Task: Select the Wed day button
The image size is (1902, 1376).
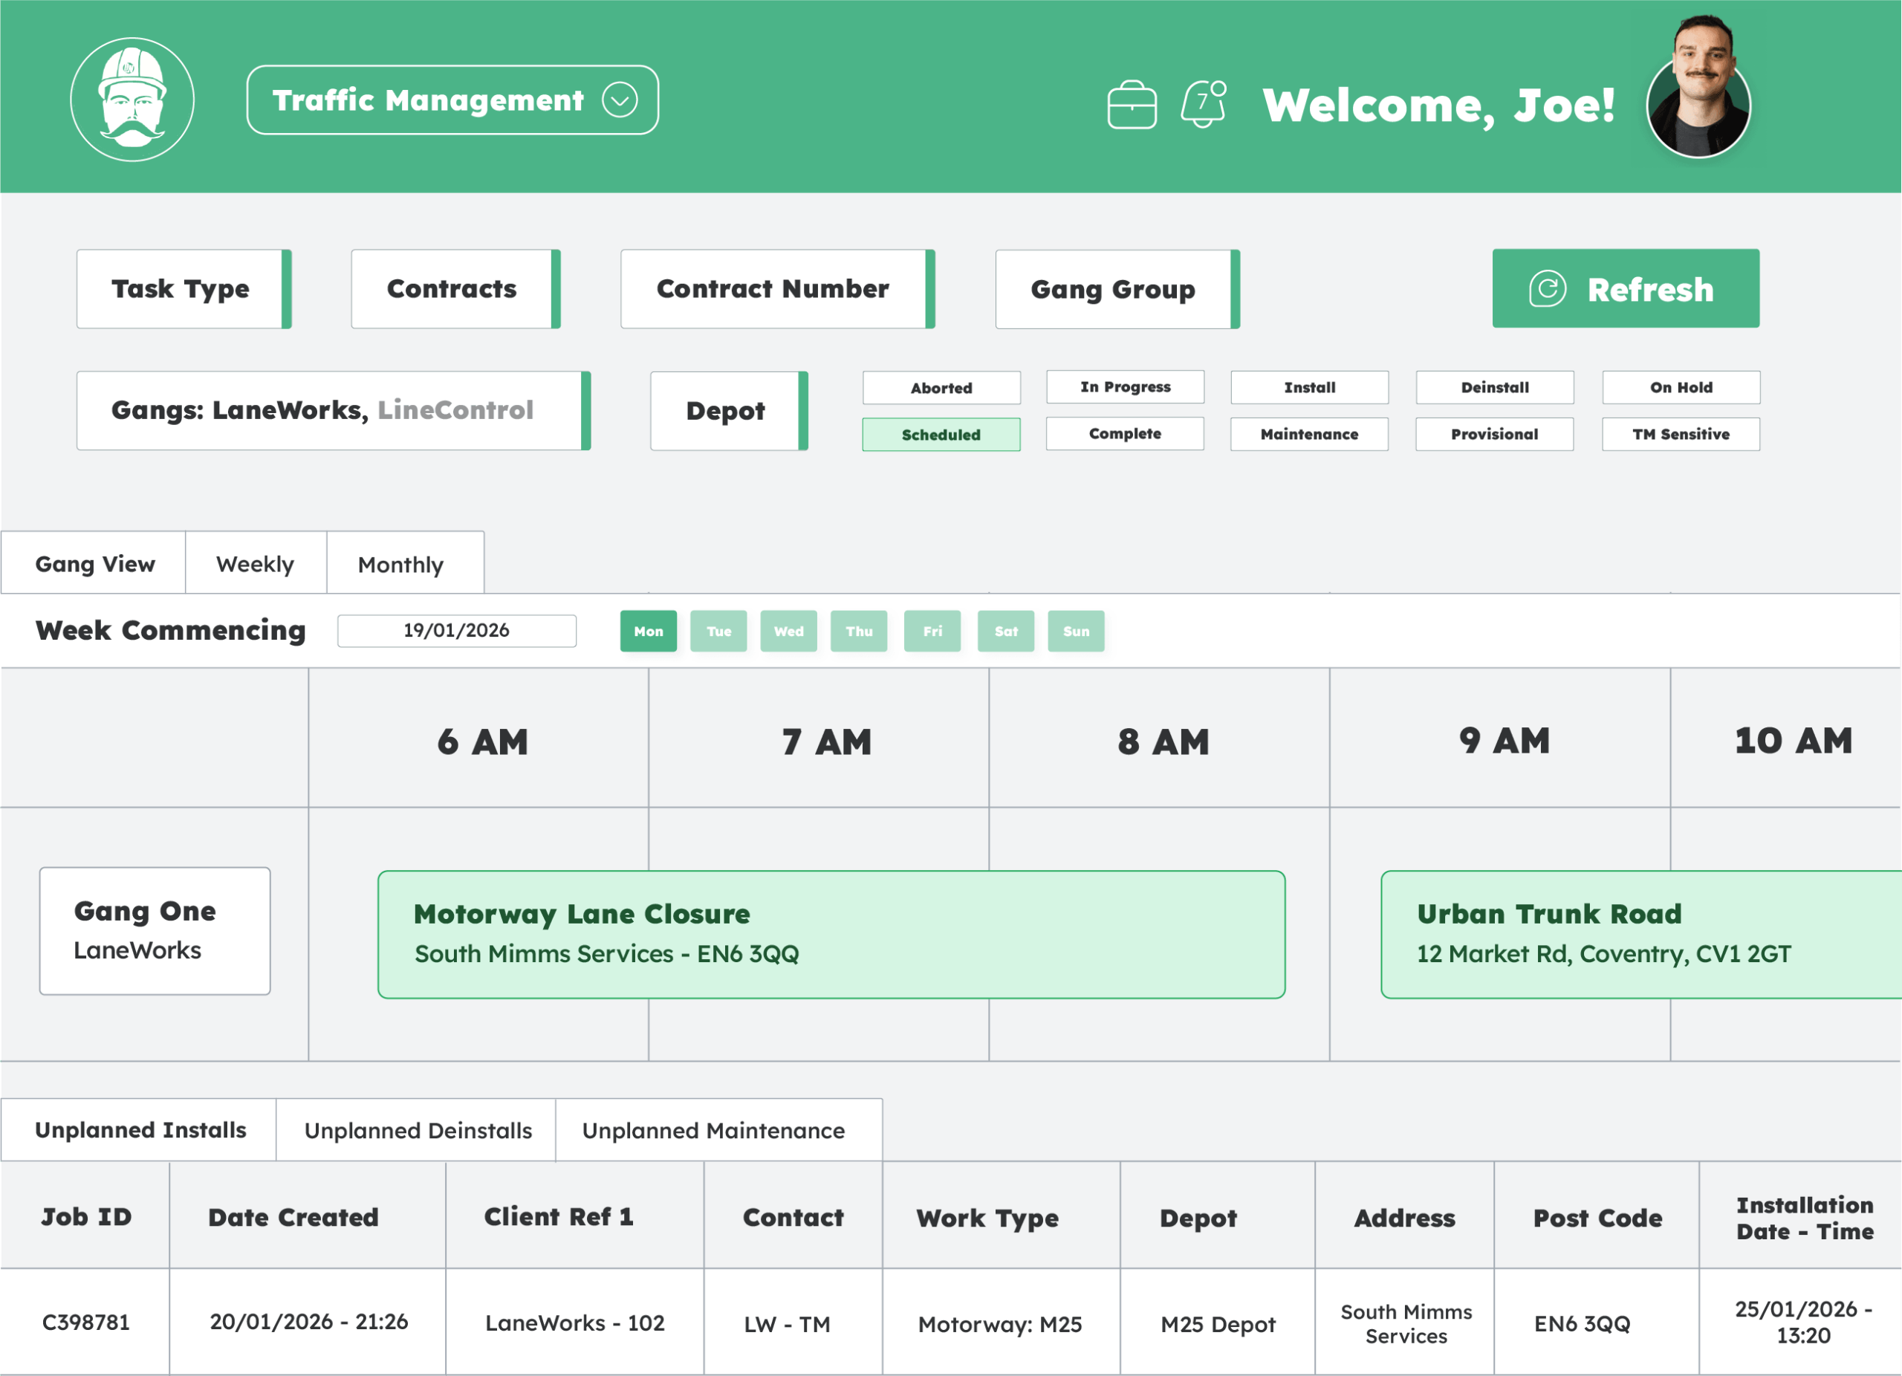Action: 788,631
